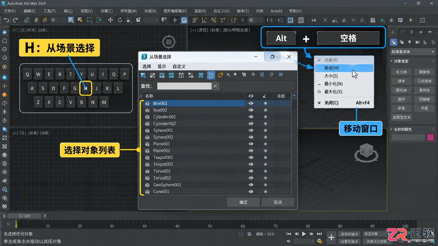Image resolution: width=438 pixels, height=246 pixels.
Task: Undo the last action in main toolbar
Action: pos(6,20)
